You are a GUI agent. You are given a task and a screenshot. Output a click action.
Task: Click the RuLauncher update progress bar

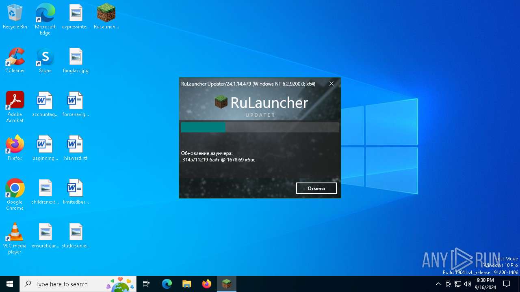[260, 127]
